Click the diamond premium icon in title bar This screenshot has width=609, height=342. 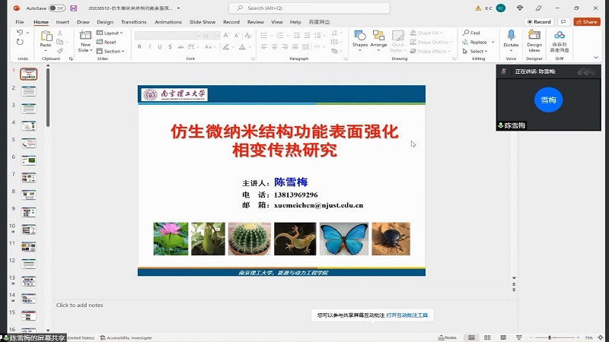click(520, 8)
